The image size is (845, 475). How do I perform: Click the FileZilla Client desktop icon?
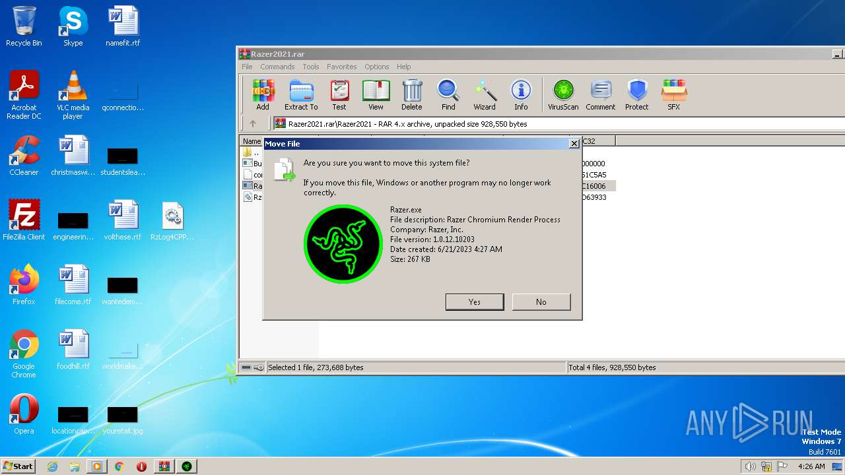click(24, 220)
